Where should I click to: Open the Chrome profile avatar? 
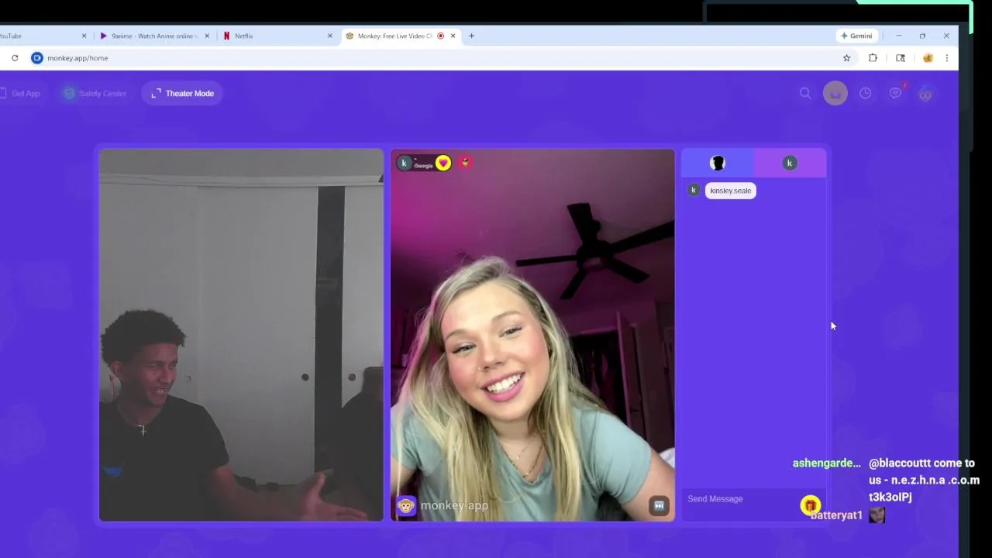coord(928,58)
